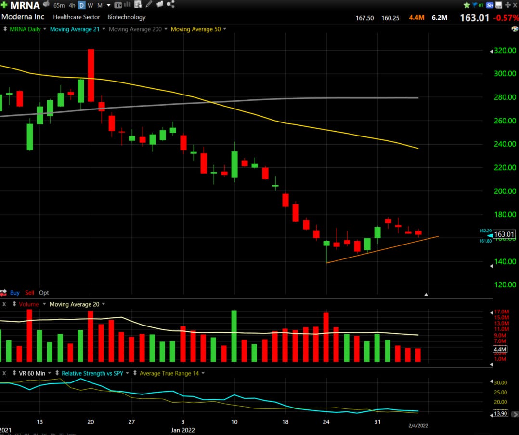
Task: Click the orange 4.4M volume value
Action: click(416, 17)
